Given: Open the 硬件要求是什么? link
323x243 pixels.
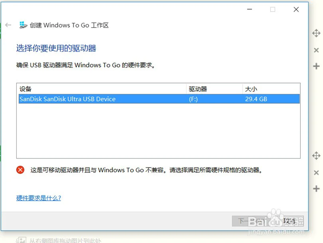Looking at the screenshot, I should (x=39, y=198).
